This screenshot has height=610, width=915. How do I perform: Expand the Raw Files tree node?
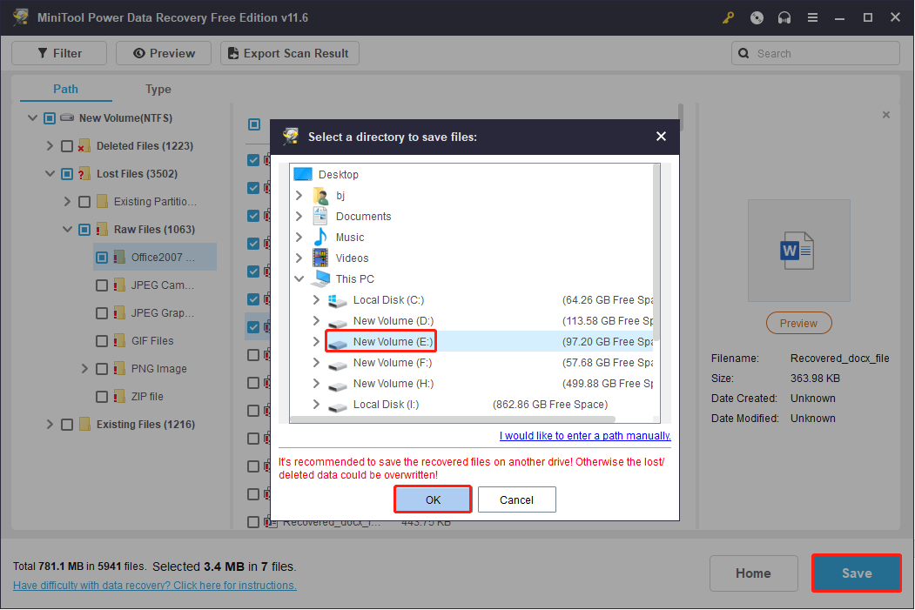pos(67,229)
